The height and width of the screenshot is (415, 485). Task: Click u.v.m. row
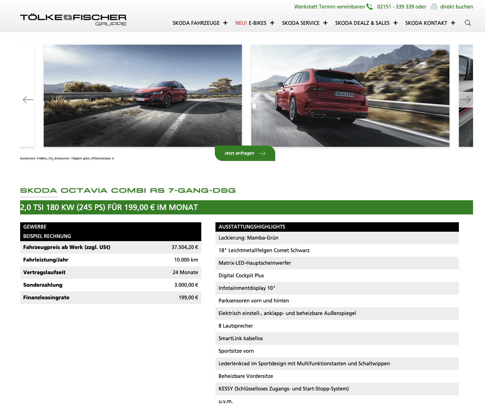(337, 401)
